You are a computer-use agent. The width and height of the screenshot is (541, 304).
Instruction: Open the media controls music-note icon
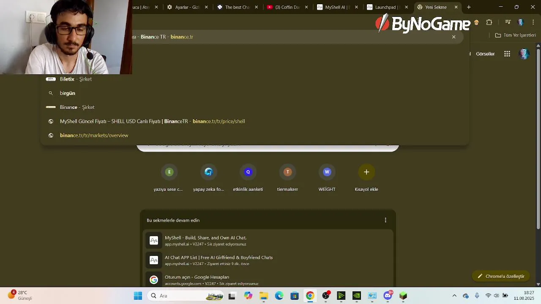[508, 22]
